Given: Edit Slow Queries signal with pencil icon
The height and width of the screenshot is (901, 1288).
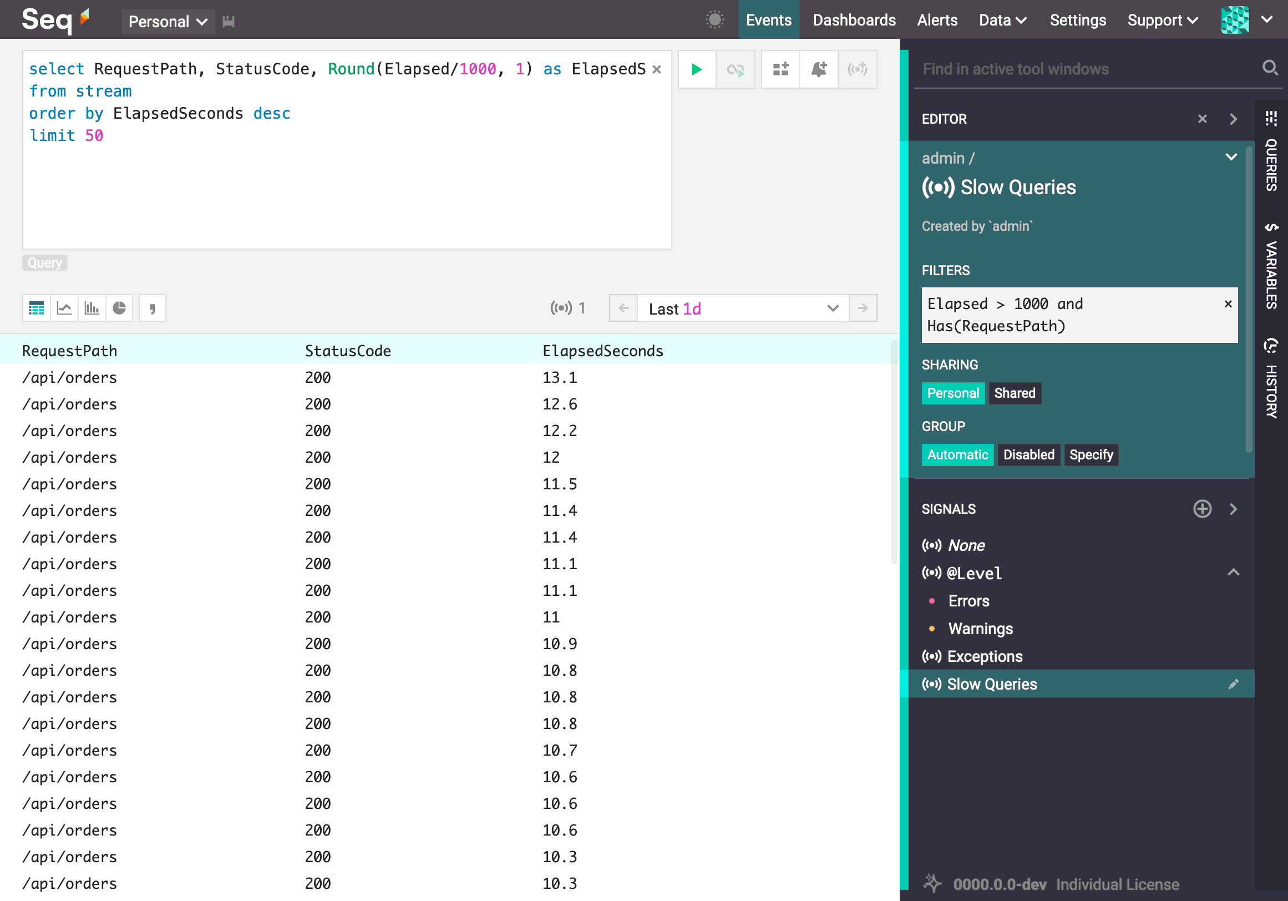Looking at the screenshot, I should (1233, 684).
